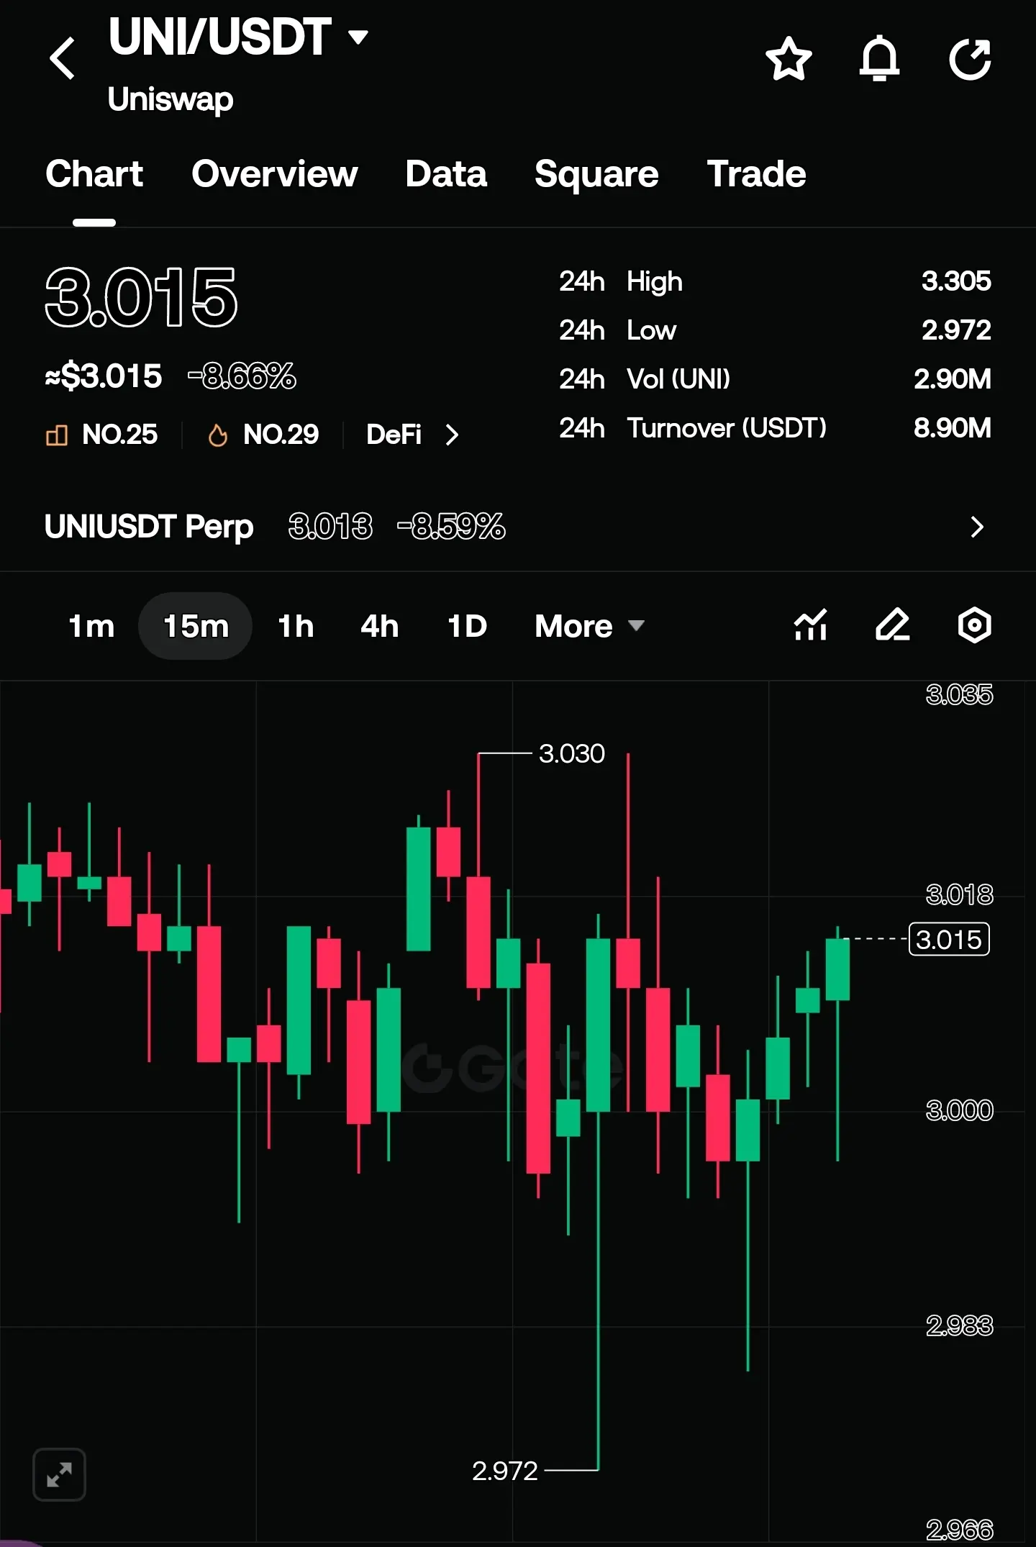
Task: Open the Square tab
Action: (x=596, y=174)
